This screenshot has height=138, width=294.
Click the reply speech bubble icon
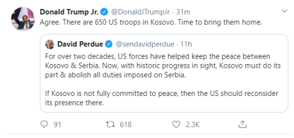44,124
